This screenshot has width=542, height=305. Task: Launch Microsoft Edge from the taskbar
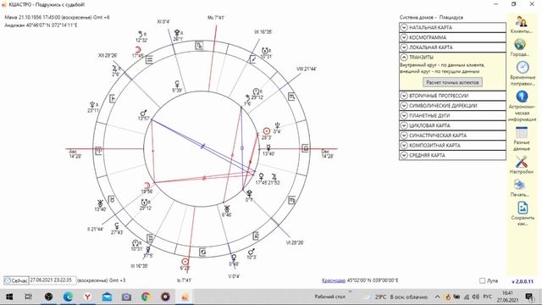click(68, 297)
